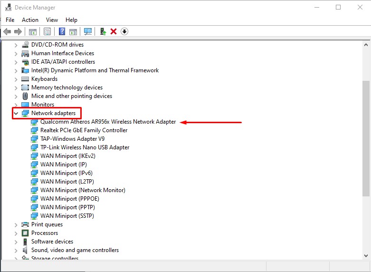The width and height of the screenshot is (371, 272).
Task: Select WAN Miniport (IPv6)
Action: (67, 173)
